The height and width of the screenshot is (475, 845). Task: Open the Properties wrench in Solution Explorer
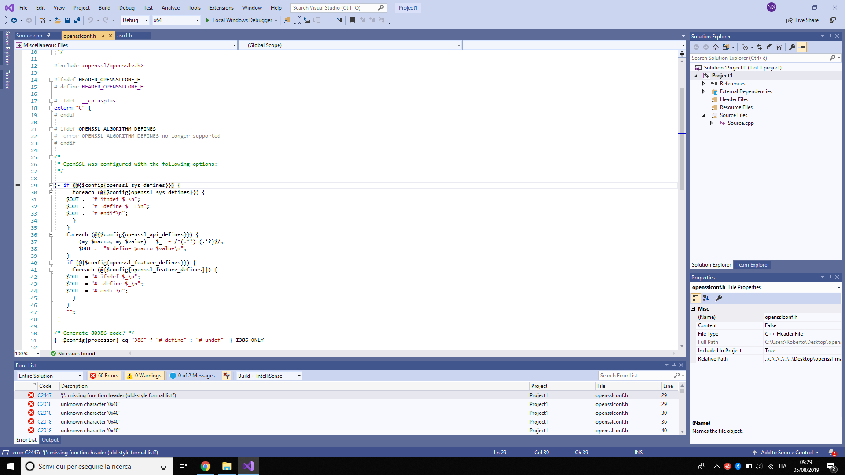click(792, 47)
